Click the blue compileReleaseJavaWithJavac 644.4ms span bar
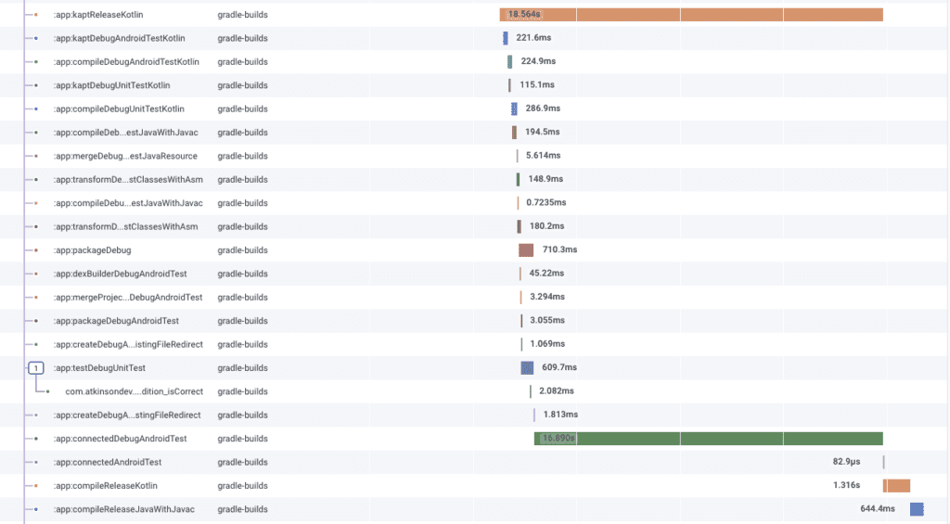 [x=917, y=509]
